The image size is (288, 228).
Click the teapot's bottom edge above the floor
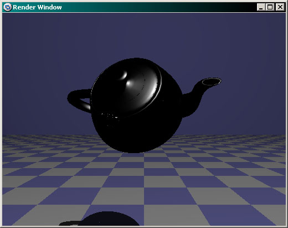coord(136,151)
